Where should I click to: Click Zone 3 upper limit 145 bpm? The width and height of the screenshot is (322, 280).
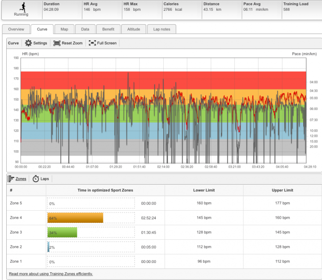[283, 232]
